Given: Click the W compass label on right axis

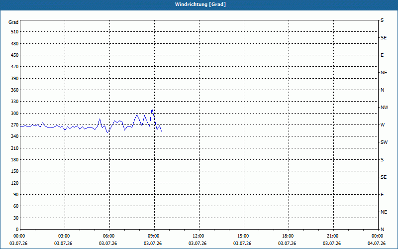Looking at the screenshot, I should coord(383,125).
